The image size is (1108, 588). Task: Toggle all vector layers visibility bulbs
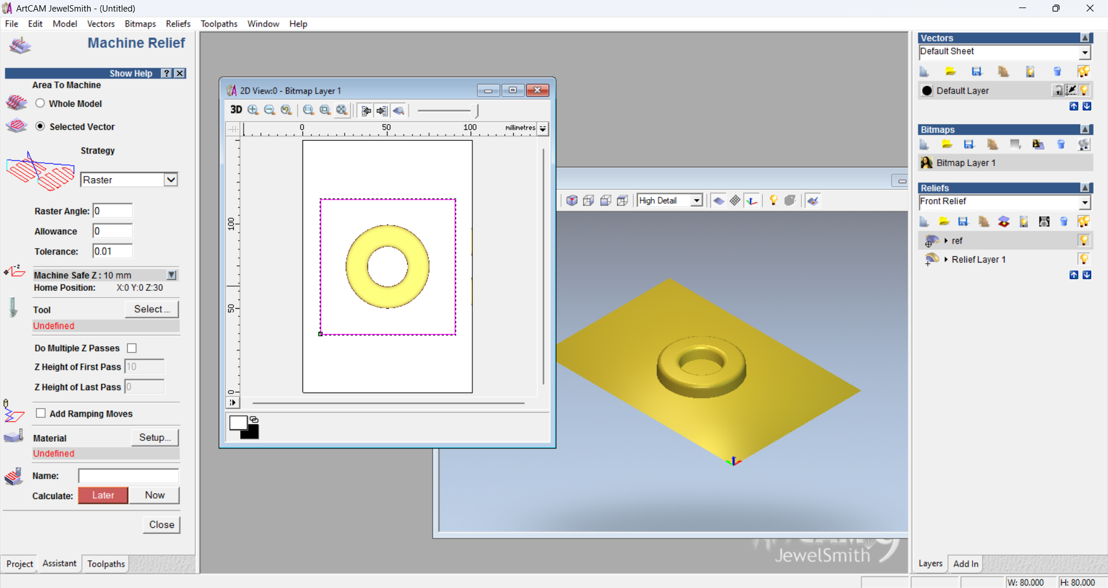click(1084, 72)
